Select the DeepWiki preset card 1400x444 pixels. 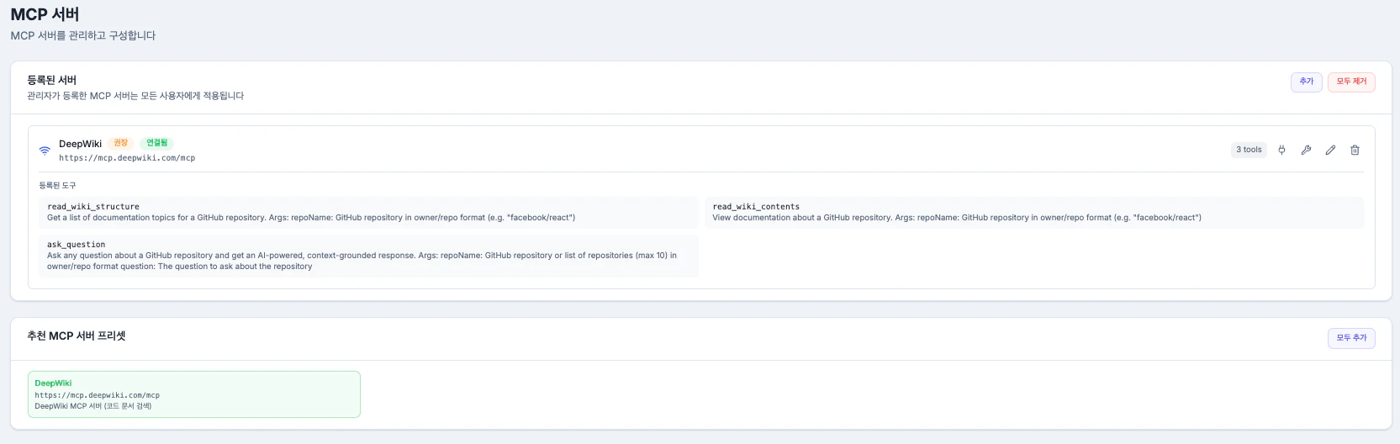(194, 394)
